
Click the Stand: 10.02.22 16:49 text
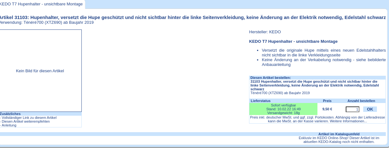[x=283, y=109]
